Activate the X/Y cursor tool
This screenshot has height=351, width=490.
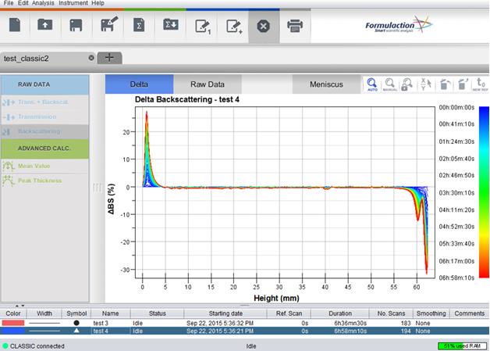pos(426,84)
